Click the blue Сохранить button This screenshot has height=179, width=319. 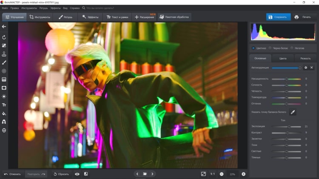click(278, 17)
